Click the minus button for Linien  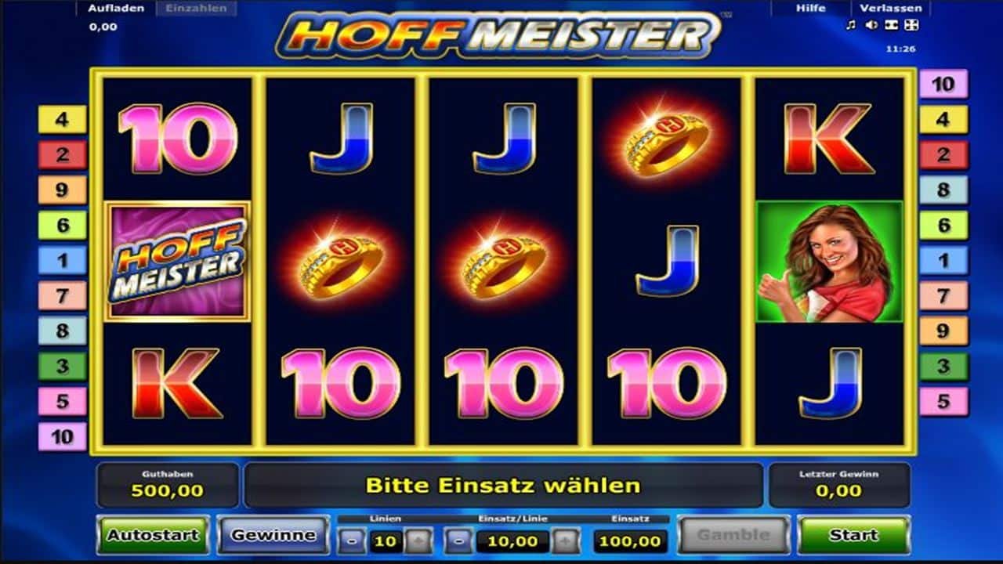click(353, 540)
